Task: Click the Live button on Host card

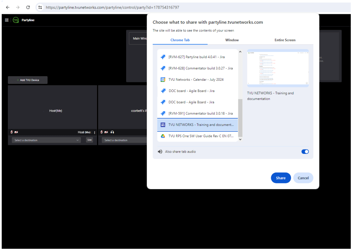Action: click(x=89, y=140)
